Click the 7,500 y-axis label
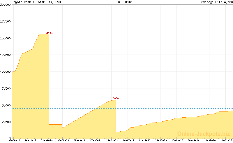 tap(6, 88)
